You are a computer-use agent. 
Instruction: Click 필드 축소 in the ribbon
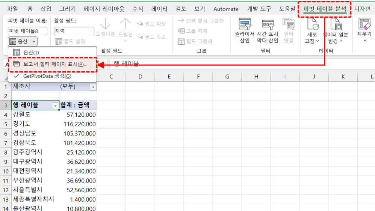(x=151, y=37)
